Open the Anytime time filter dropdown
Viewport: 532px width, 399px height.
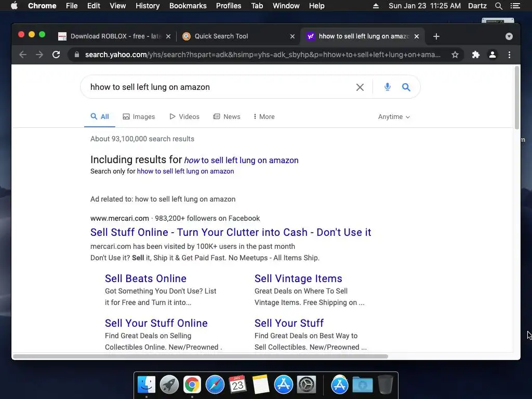pos(394,117)
